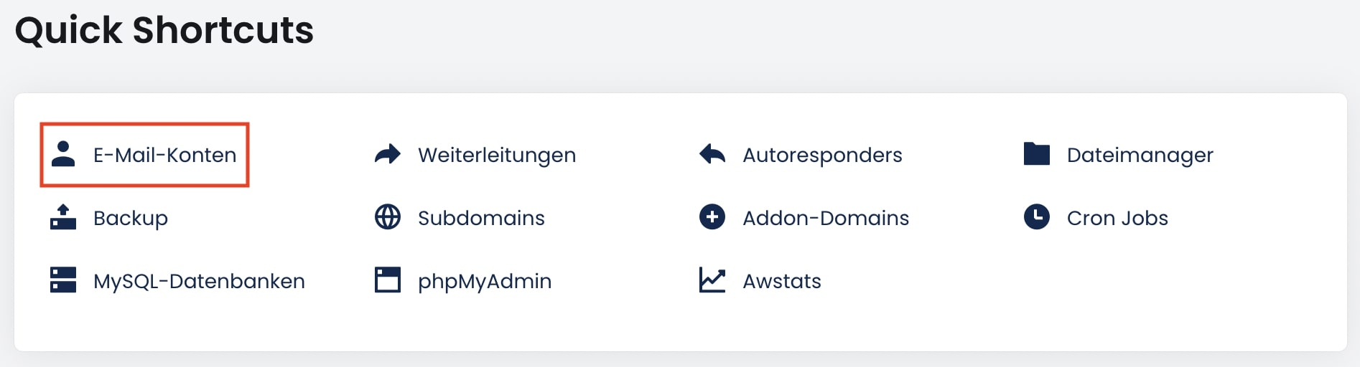1360x367 pixels.
Task: Click the Weiterleitungen forward arrow icon
Action: click(388, 154)
